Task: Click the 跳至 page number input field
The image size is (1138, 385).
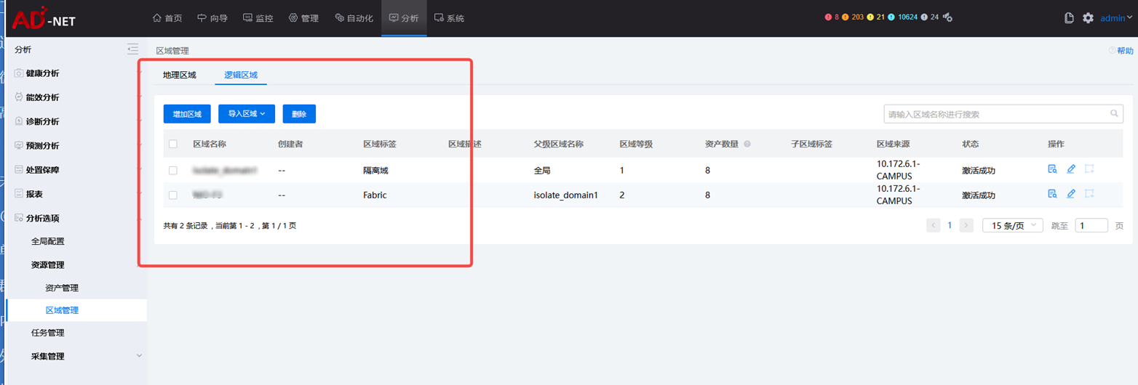Action: click(x=1091, y=226)
